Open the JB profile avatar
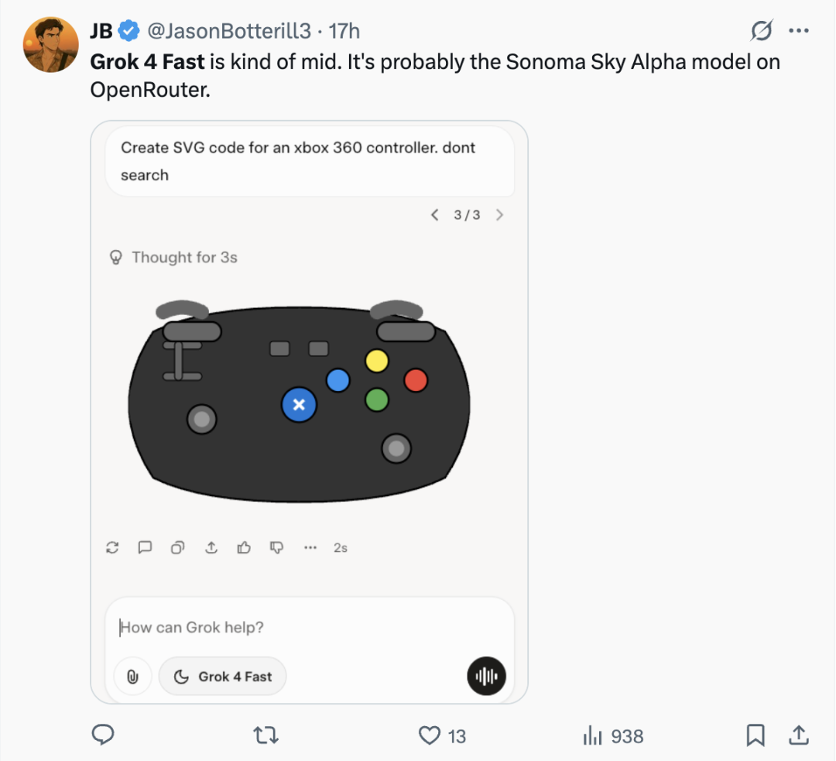Screen dimensions: 836x761 tap(50, 45)
